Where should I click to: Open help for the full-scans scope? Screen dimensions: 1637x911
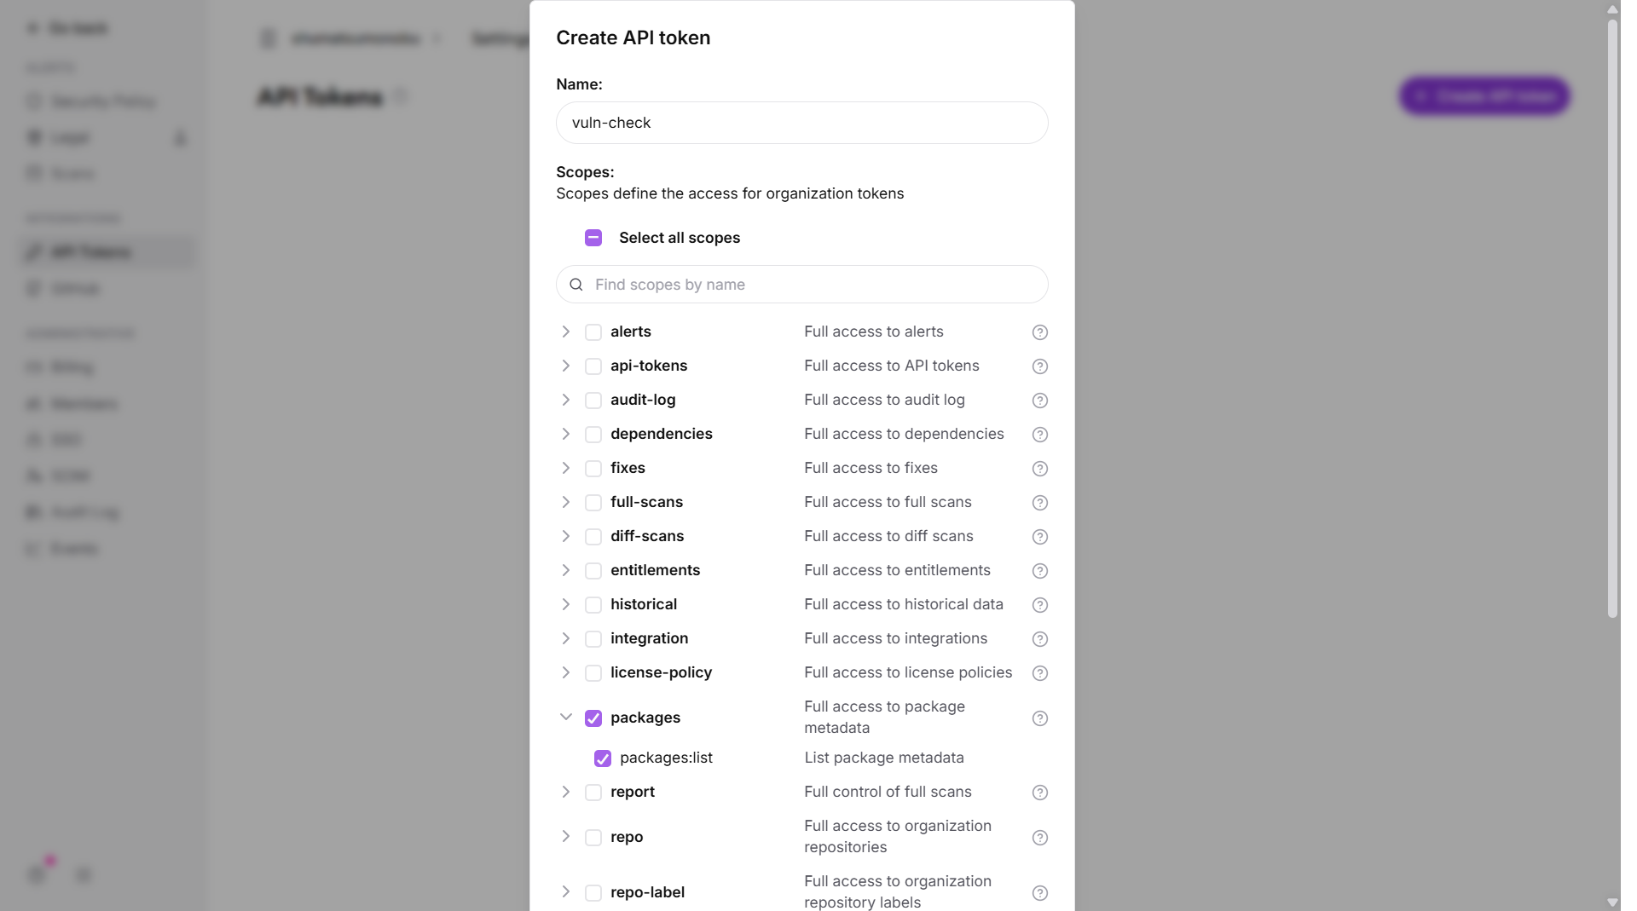pos(1039,503)
